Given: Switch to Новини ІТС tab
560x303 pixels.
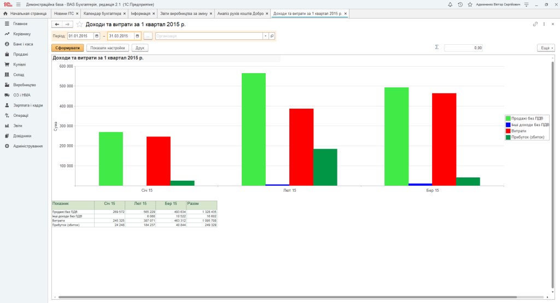Looking at the screenshot, I should click(x=64, y=14).
